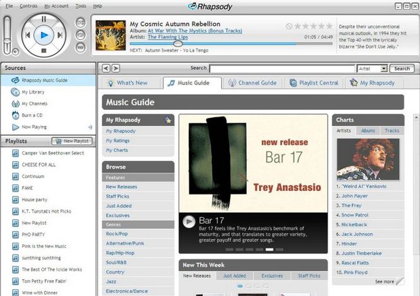Toggle repeat mode button
420x296 pixels.
(x=80, y=35)
